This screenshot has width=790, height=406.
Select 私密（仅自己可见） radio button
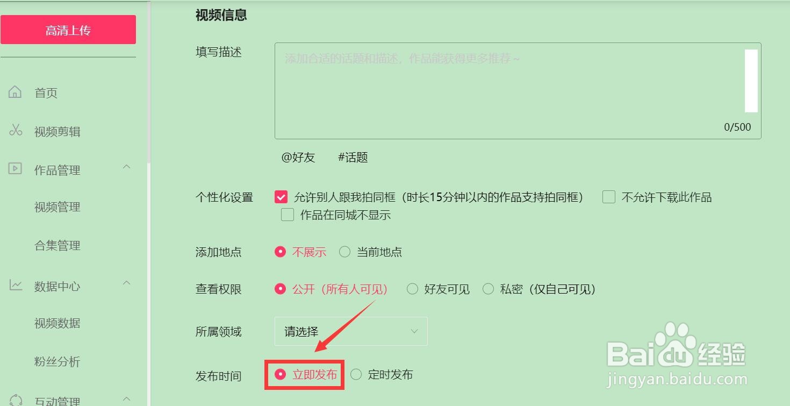pyautogui.click(x=488, y=289)
